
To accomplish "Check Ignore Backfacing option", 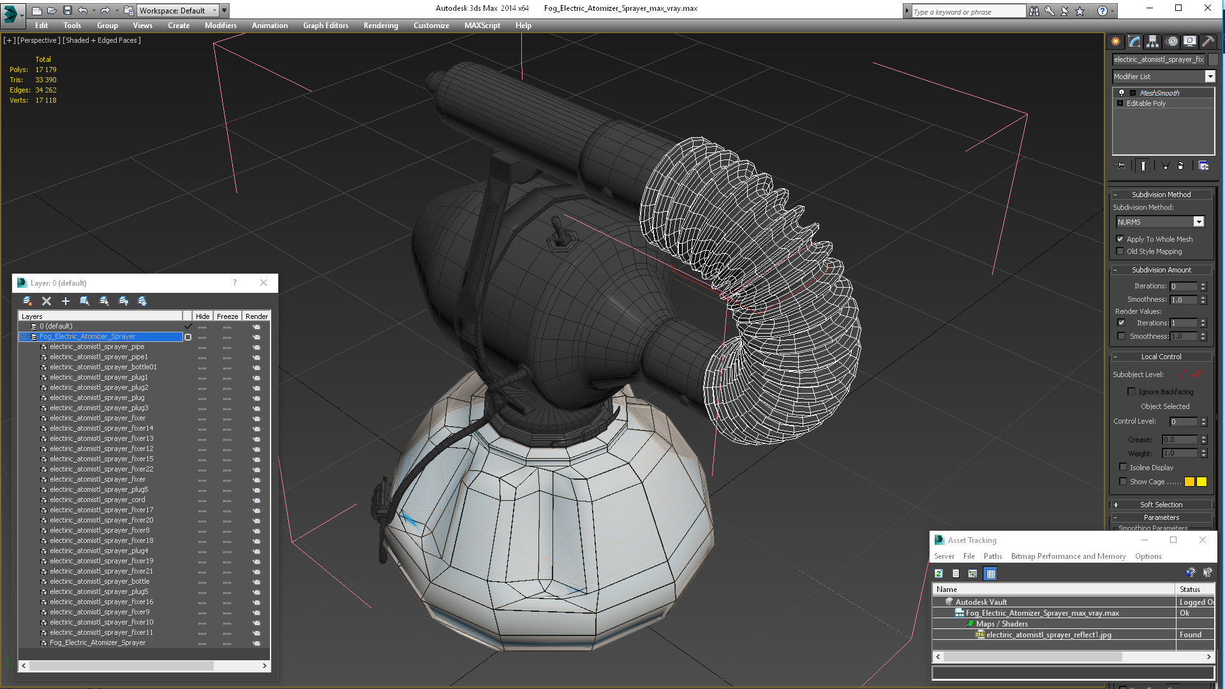I will click(x=1131, y=392).
